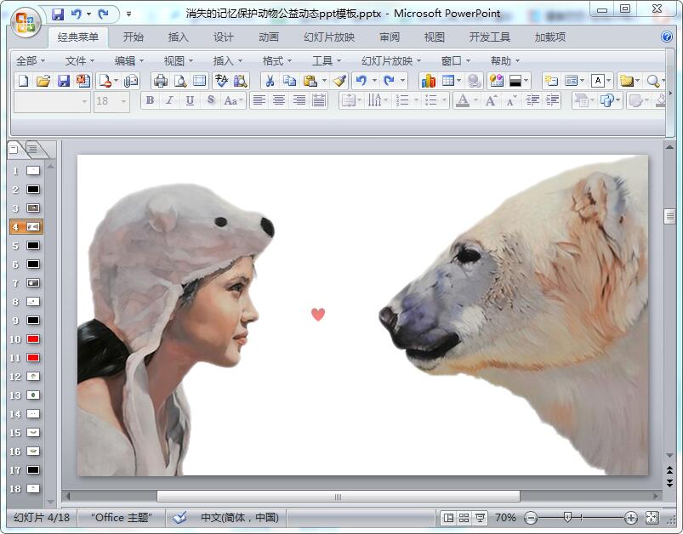Screen dimensions: 683x534
Task: Align text right
Action: click(299, 100)
